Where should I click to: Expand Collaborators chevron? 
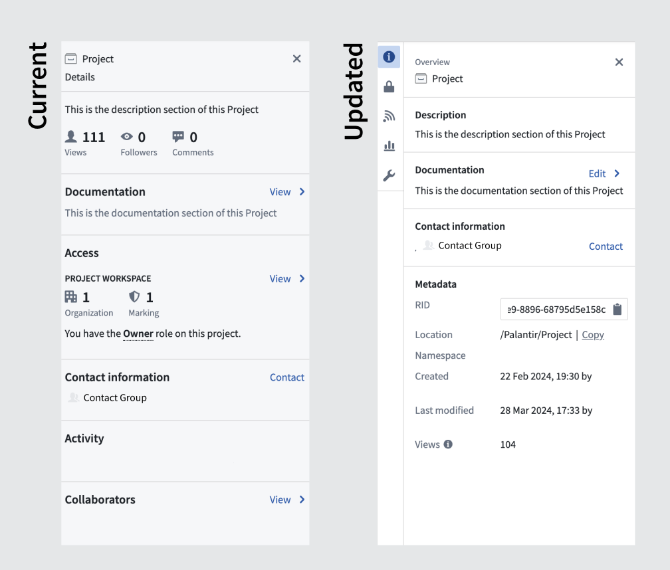coord(302,499)
